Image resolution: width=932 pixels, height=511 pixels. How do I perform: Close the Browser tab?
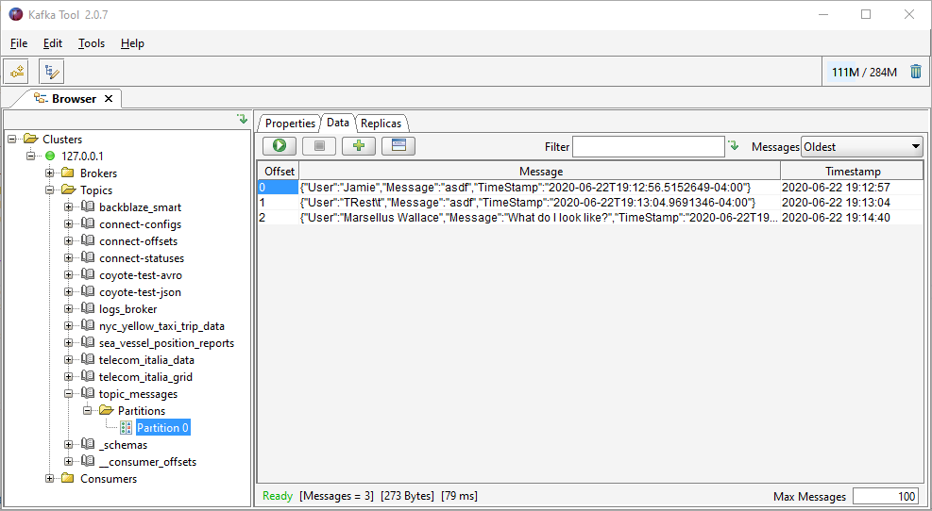[x=109, y=98]
